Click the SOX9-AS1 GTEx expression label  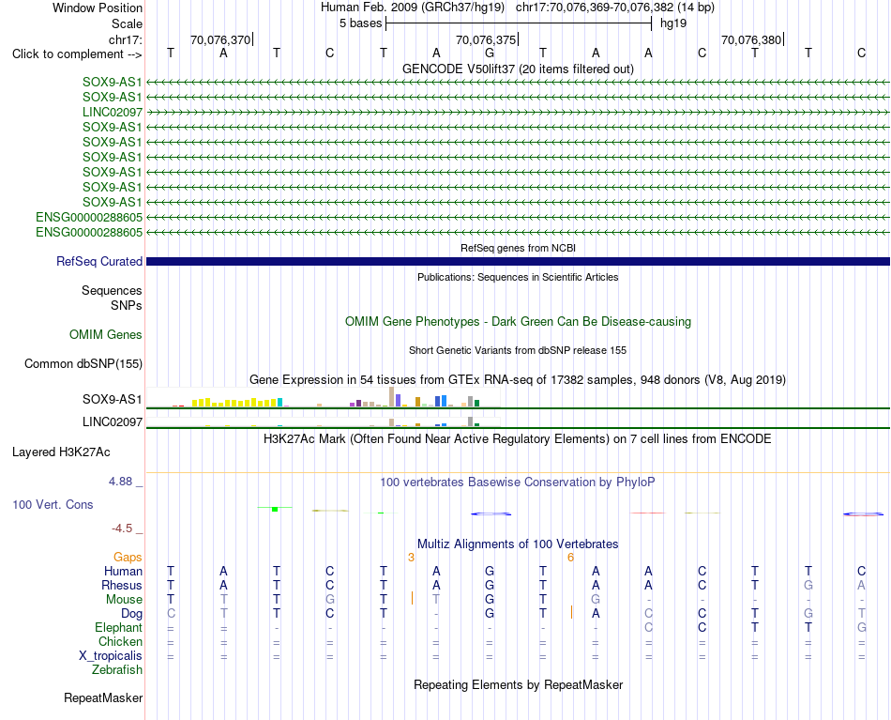[x=113, y=399]
